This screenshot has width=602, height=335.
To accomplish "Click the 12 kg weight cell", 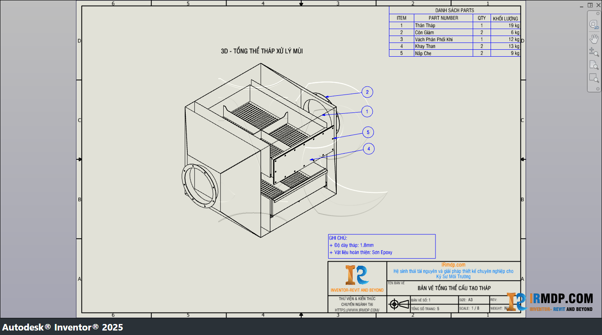I will click(x=505, y=39).
